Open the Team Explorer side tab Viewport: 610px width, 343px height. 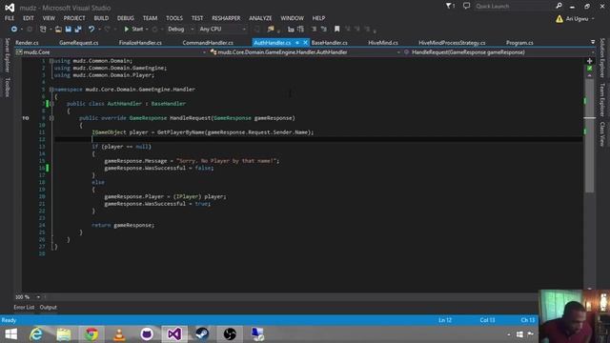click(602, 99)
